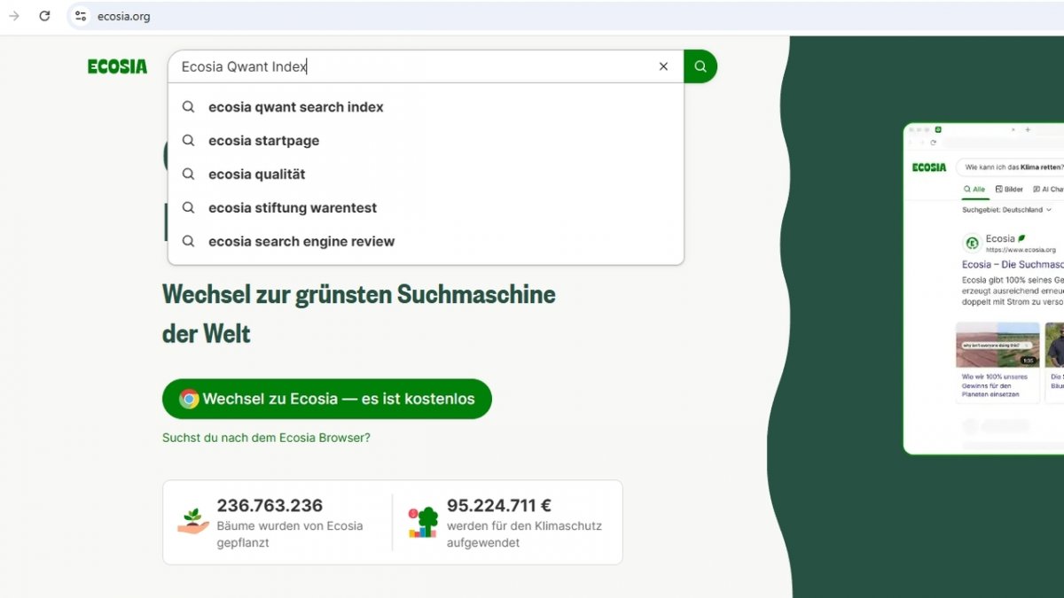Click magnifier icon beside 'ecosia qualität'
The height and width of the screenshot is (598, 1064).
(188, 174)
